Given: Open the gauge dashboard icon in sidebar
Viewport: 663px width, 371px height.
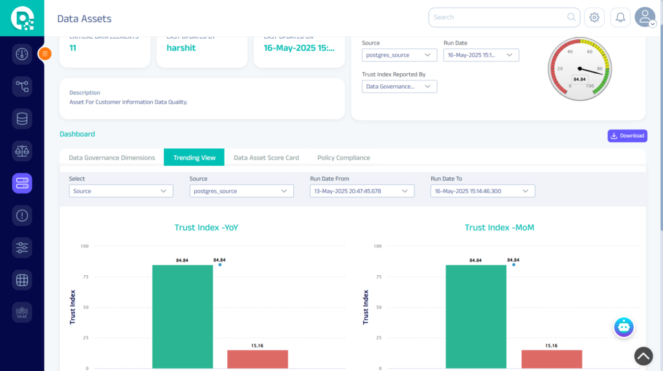Looking at the screenshot, I should coord(22,54).
